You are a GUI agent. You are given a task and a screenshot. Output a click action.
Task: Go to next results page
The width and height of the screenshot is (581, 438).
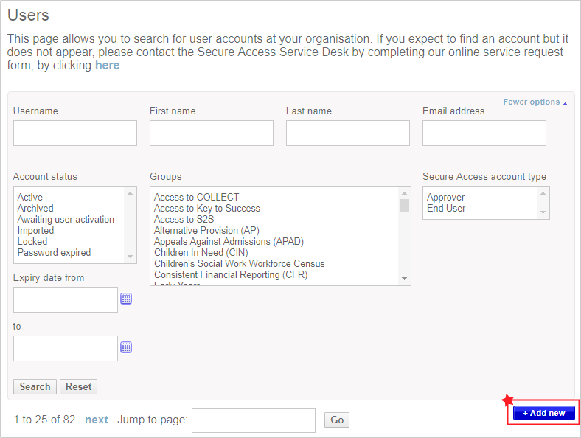[x=97, y=420]
